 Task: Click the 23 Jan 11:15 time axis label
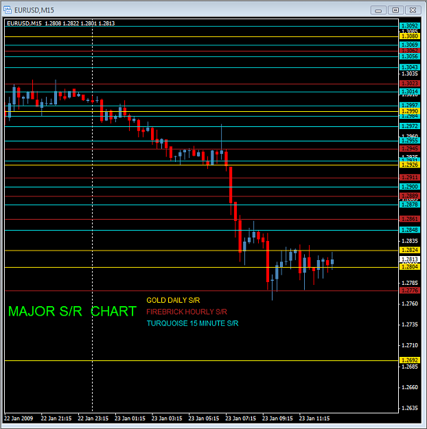(314, 419)
